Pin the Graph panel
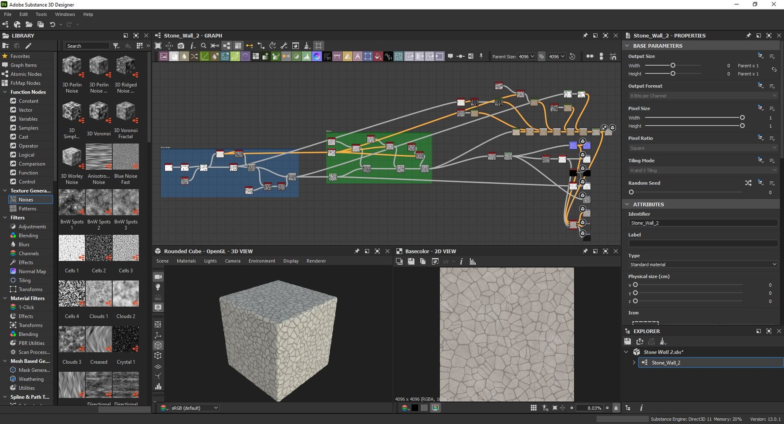Screen dimensions: 784x424 [585, 36]
